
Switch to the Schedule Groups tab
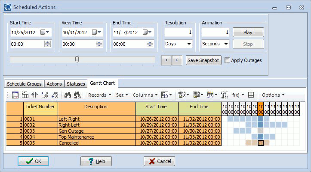[x=24, y=84]
